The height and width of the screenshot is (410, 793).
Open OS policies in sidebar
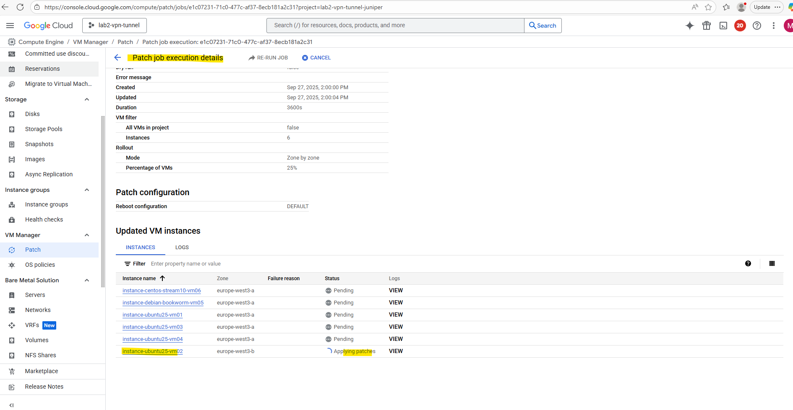(40, 265)
